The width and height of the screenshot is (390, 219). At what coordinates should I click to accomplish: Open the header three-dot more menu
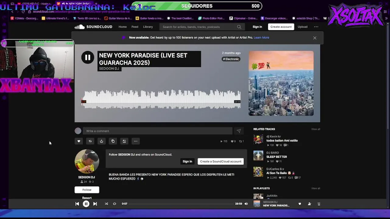[x=316, y=27]
